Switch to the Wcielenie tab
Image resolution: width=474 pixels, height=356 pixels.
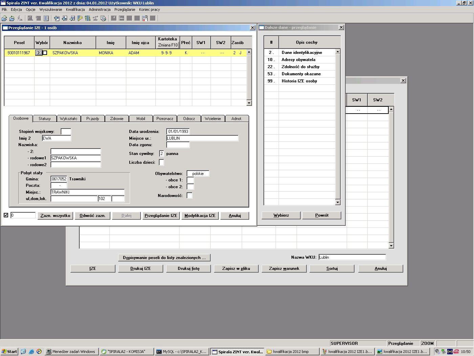[213, 119]
